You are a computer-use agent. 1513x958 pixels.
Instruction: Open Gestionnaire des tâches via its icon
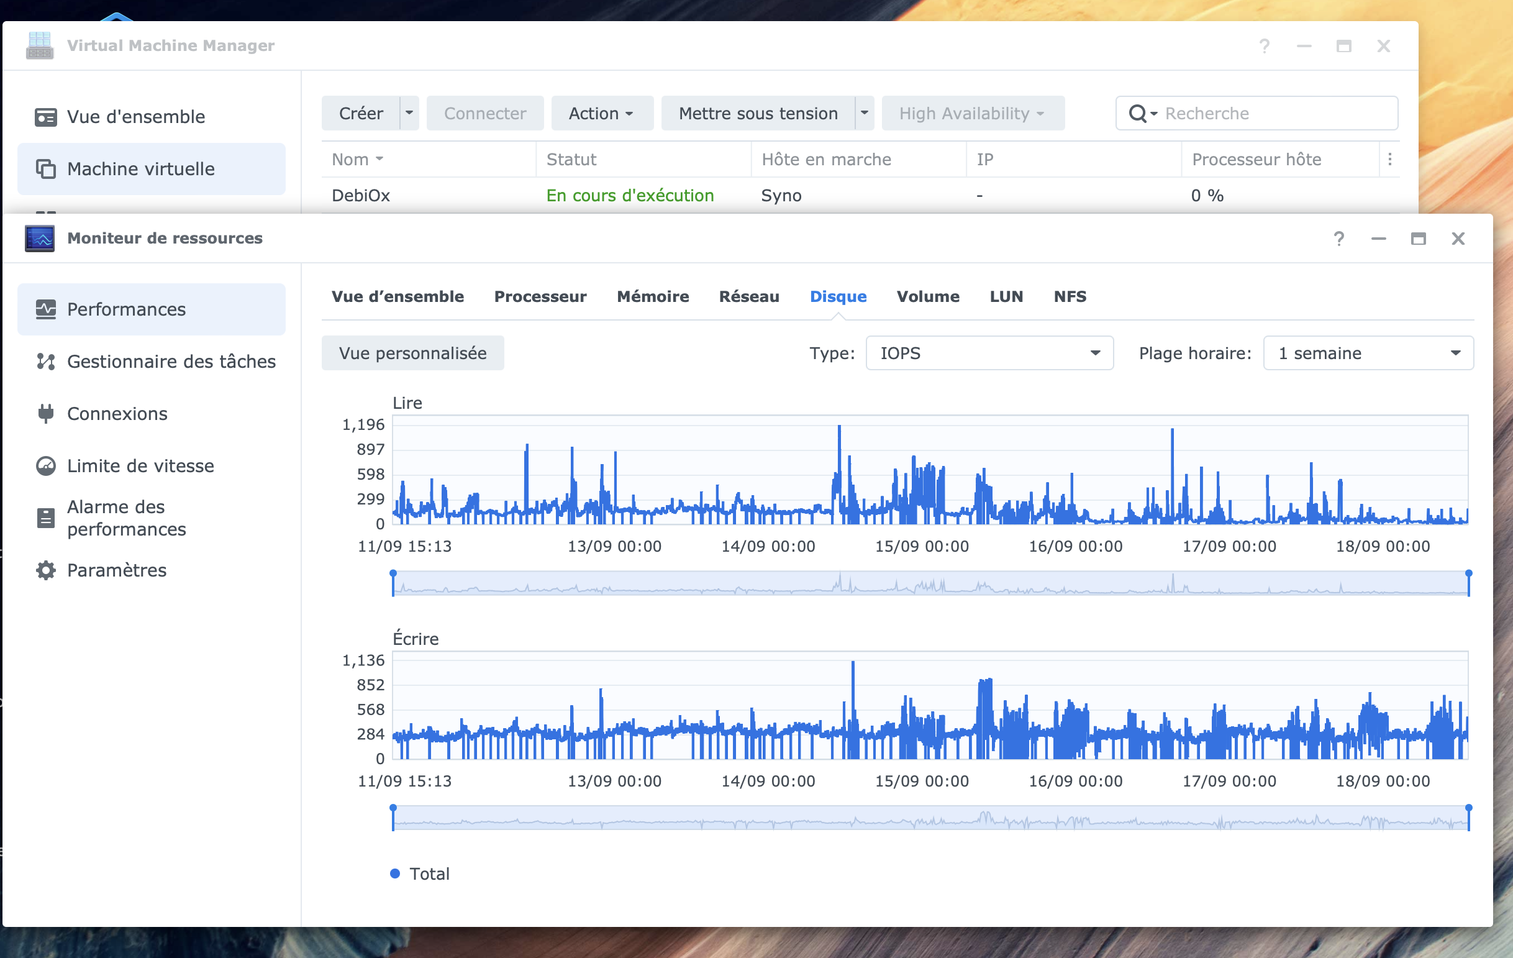click(45, 362)
